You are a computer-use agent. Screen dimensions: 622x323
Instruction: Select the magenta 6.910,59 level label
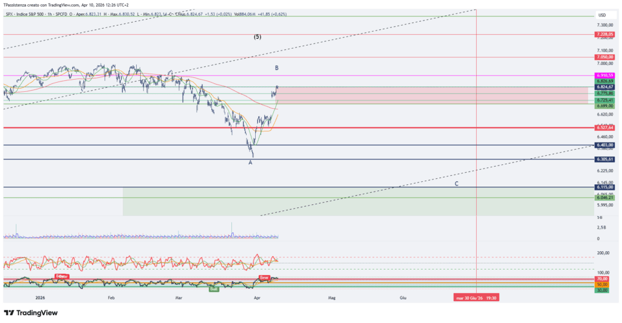click(x=605, y=75)
